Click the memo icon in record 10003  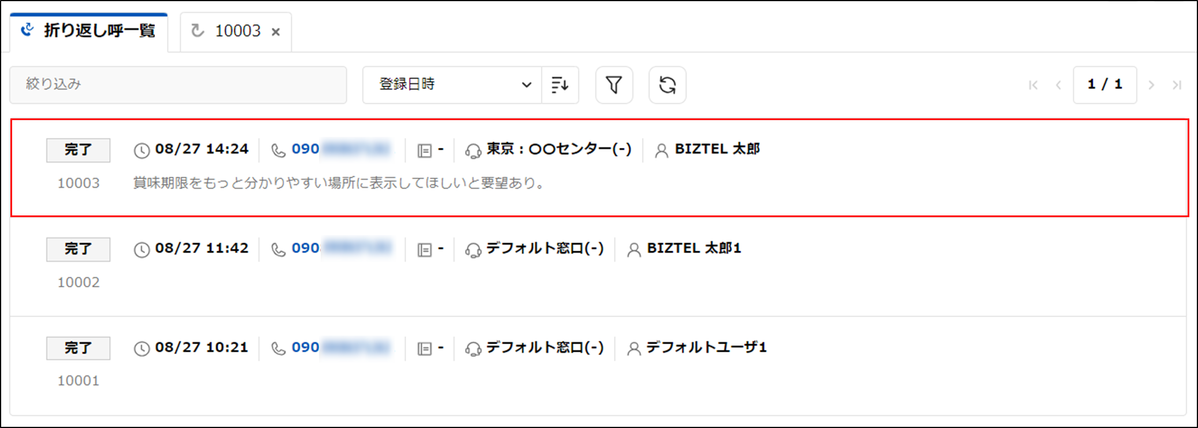pos(425,151)
